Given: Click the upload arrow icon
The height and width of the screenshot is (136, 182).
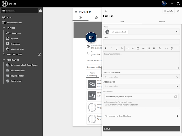Looking at the screenshot, I should point(177,116).
